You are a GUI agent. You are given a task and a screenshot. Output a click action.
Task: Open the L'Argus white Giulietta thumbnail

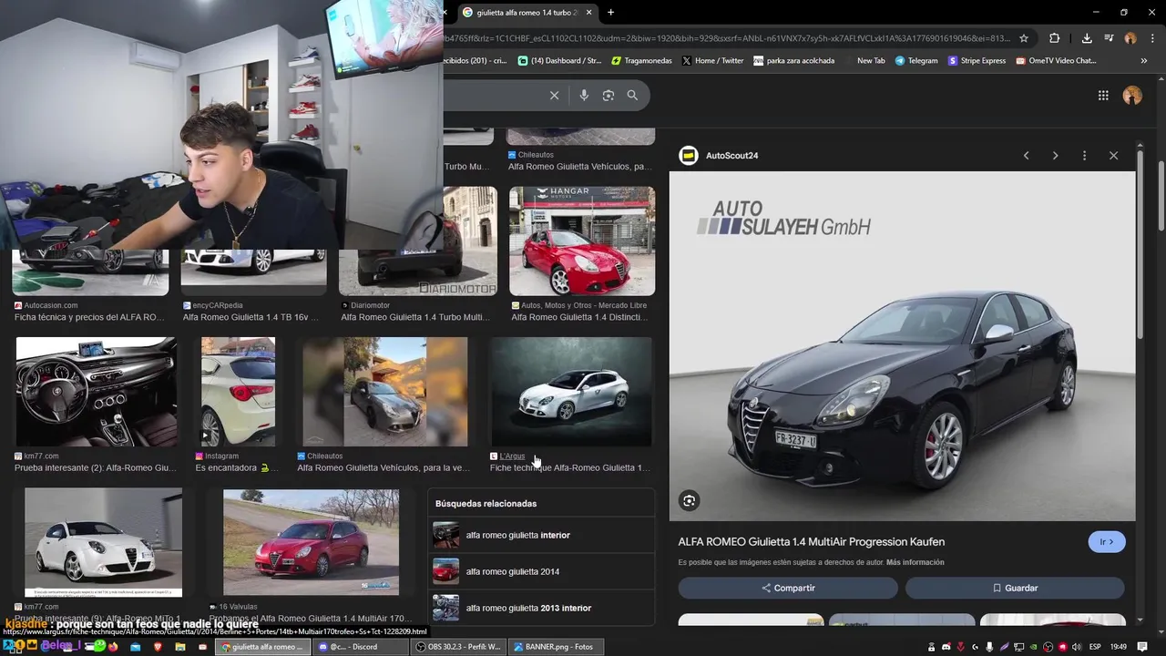tap(571, 392)
